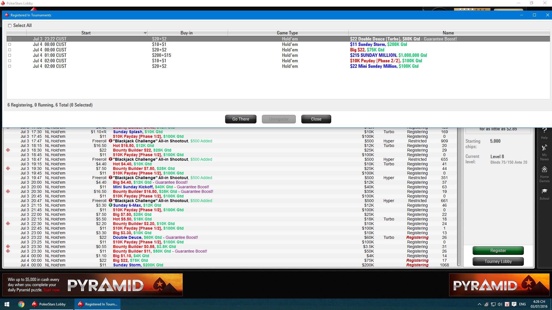This screenshot has width=552, height=310.
Task: Open the Windows Start menu
Action: tap(7, 304)
